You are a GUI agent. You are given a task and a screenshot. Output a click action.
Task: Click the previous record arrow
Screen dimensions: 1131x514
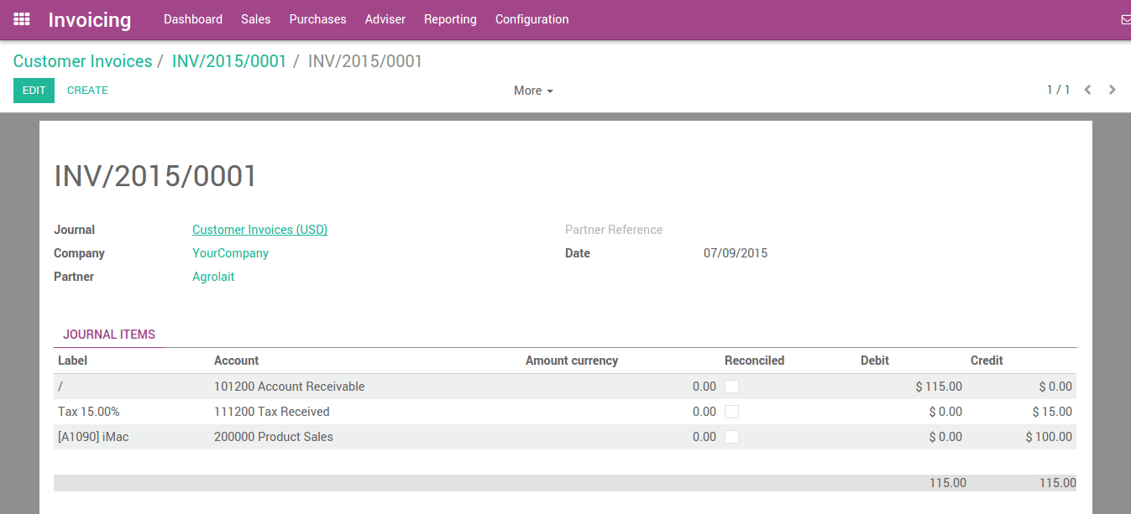pos(1087,89)
